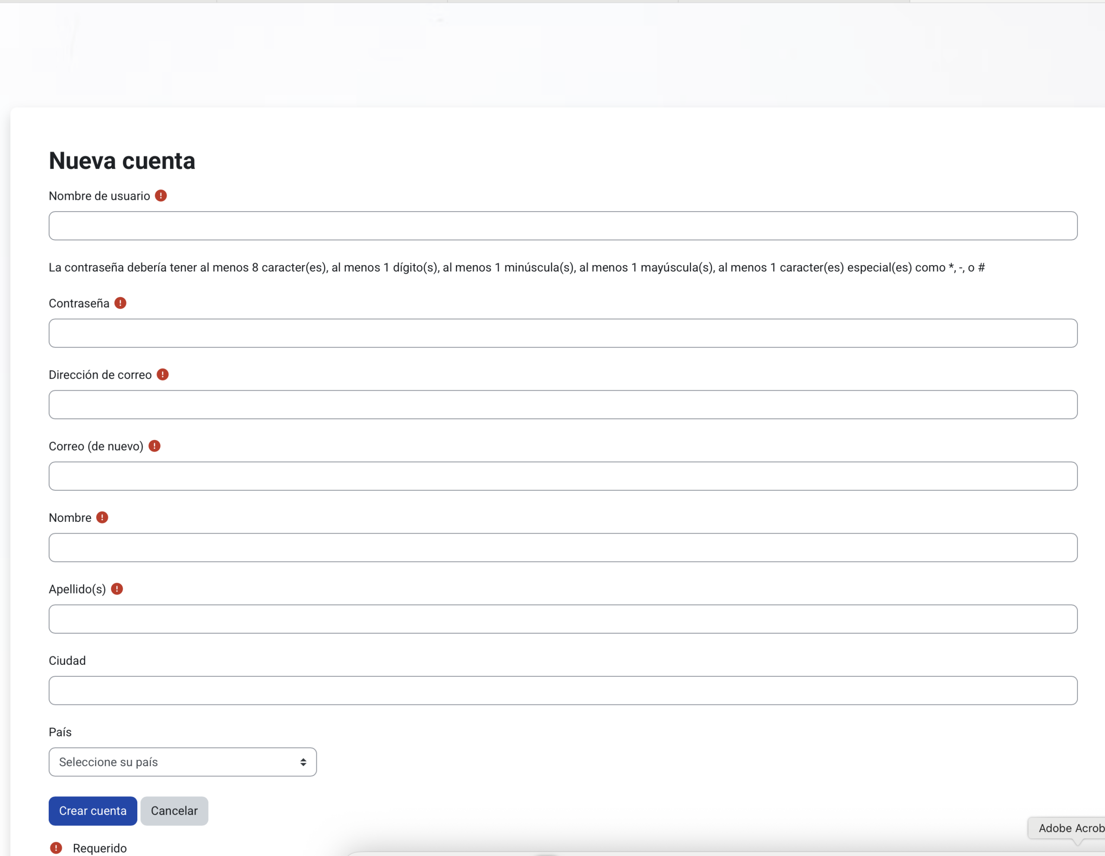Click required icon beside Contraseña label

(120, 303)
